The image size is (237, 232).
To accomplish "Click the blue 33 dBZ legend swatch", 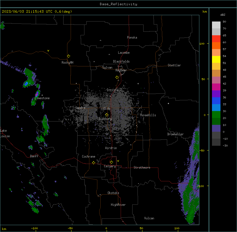I will [x=216, y=101].
